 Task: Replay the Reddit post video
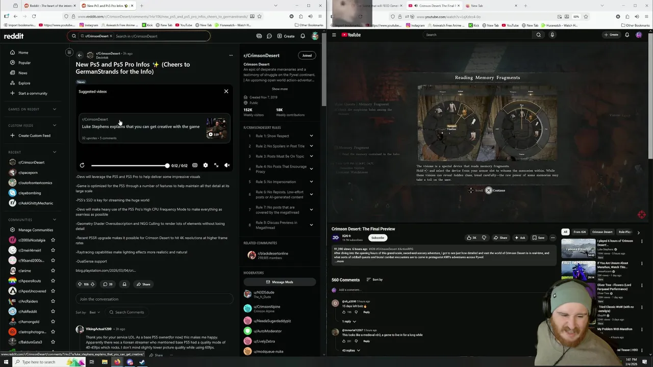[x=82, y=165]
